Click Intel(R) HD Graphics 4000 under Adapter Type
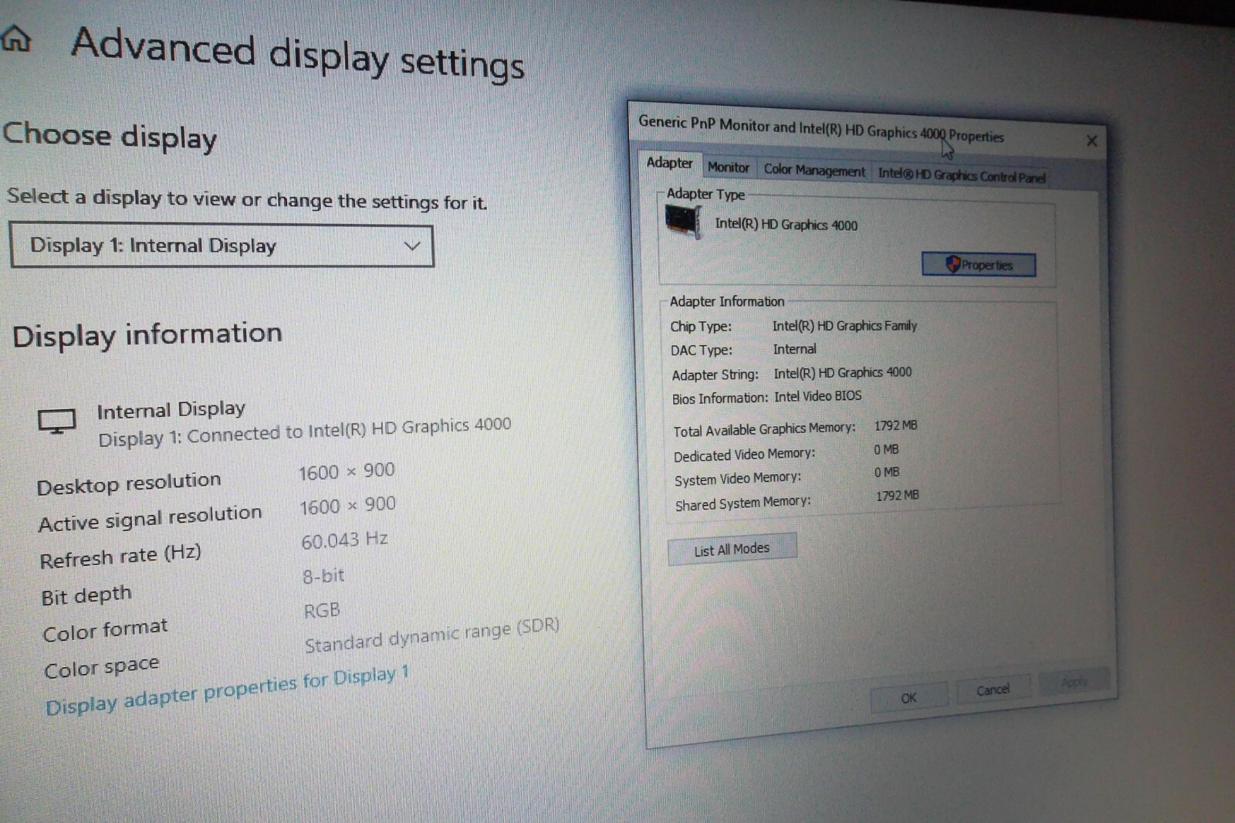 [786, 225]
